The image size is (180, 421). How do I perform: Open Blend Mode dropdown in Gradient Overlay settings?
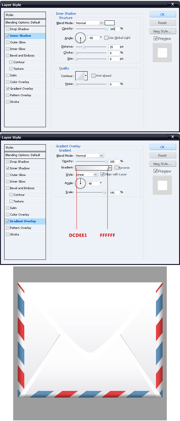[89, 155]
